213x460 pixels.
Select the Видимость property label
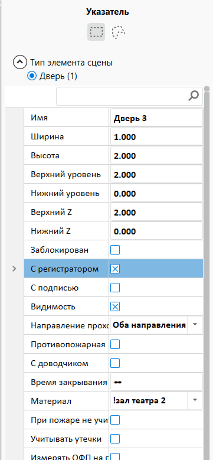click(x=53, y=307)
